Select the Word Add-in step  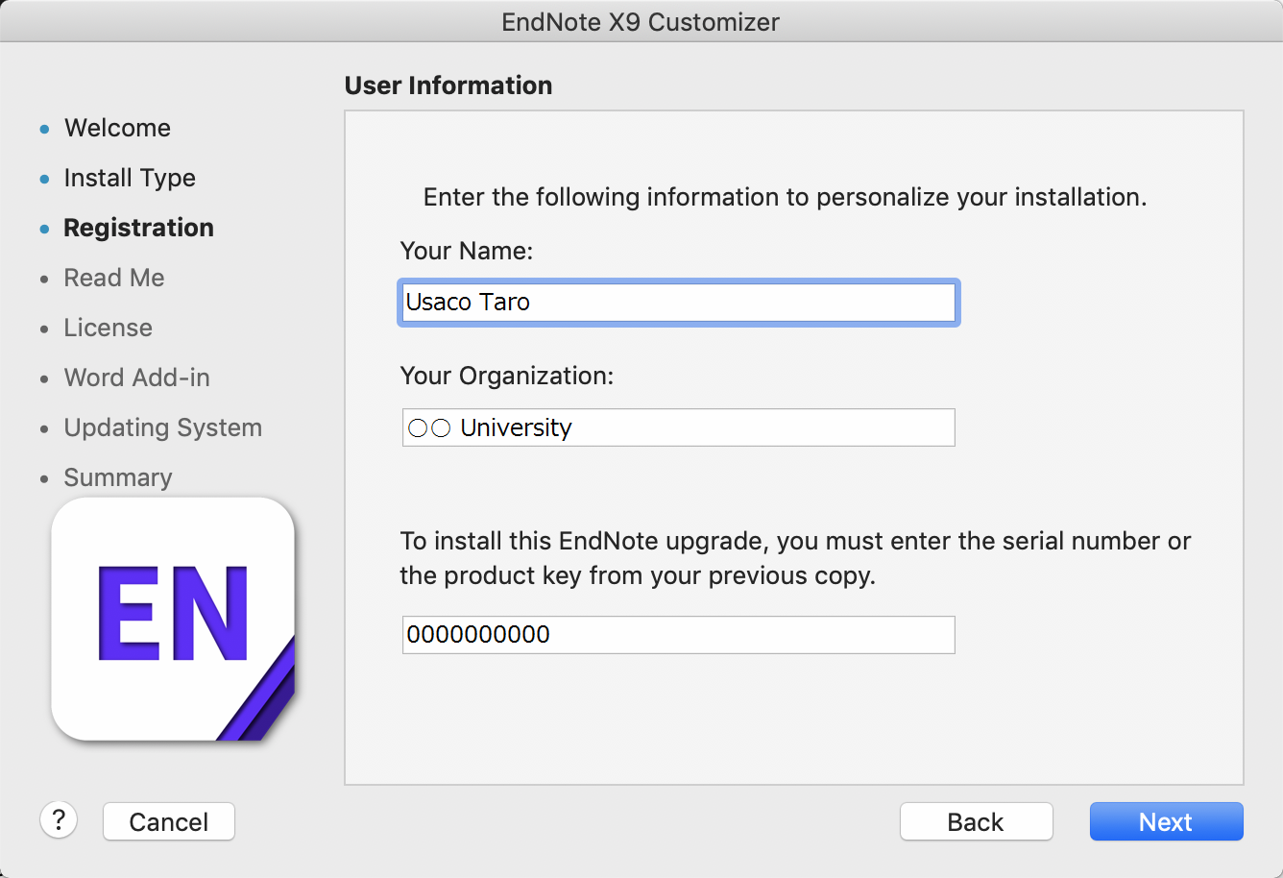pyautogui.click(x=137, y=378)
